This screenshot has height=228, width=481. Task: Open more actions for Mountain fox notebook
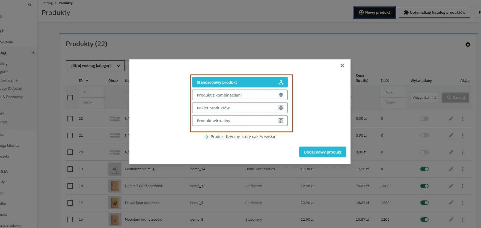462,220
